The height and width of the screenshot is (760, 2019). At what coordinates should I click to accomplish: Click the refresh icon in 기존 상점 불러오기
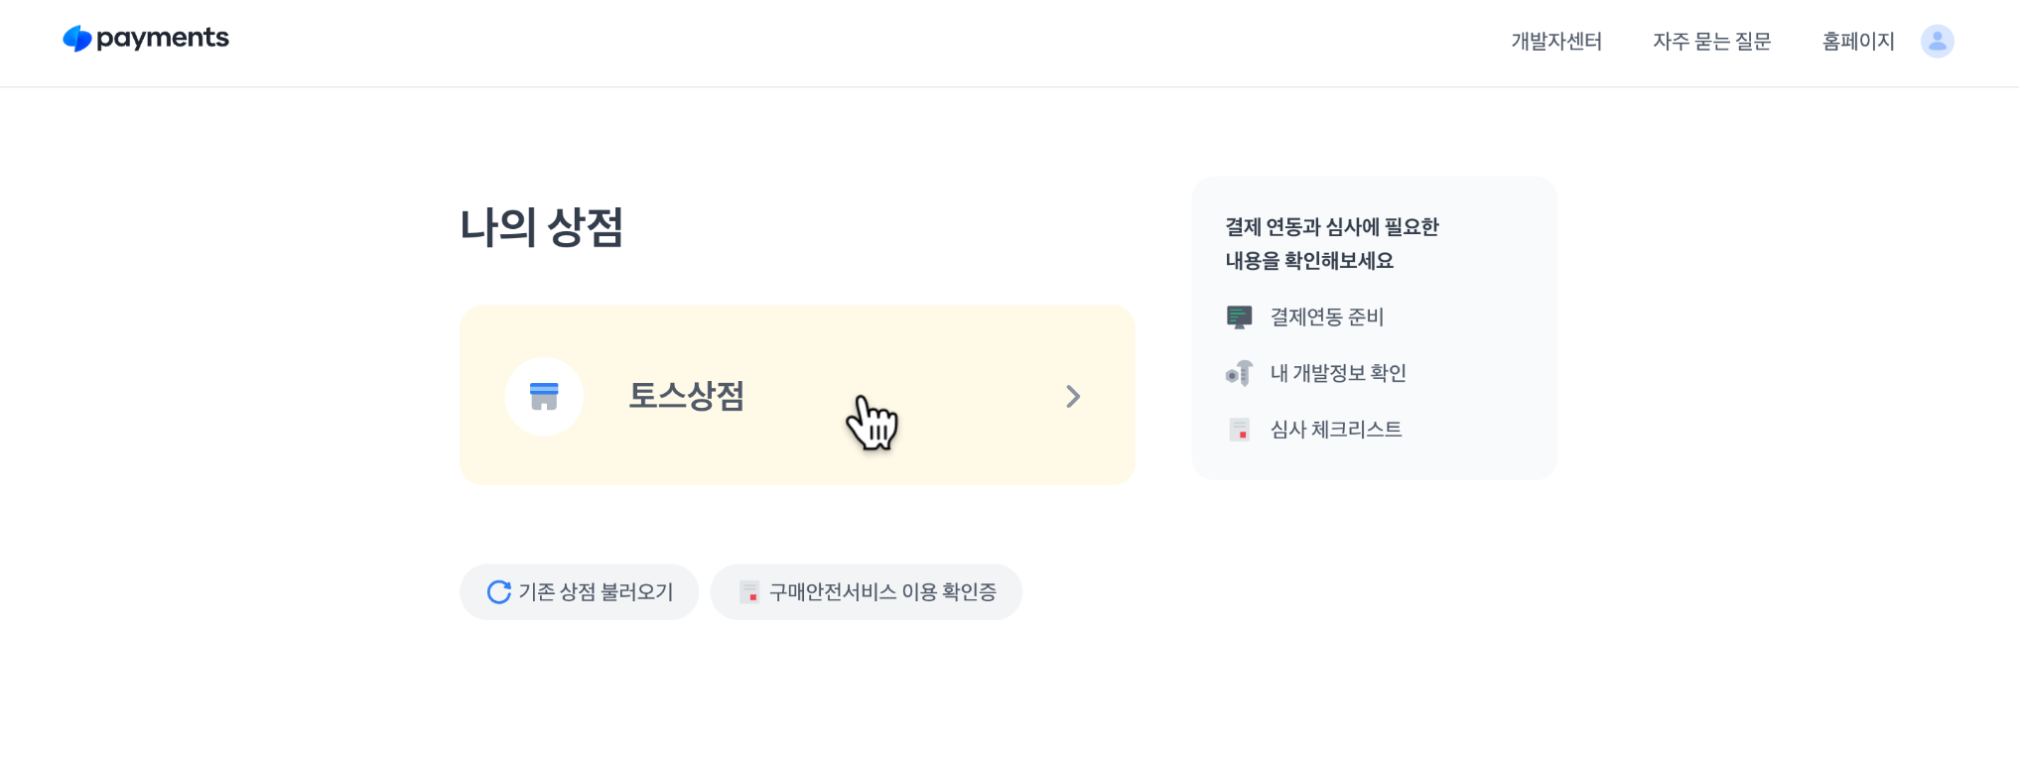pyautogui.click(x=498, y=592)
